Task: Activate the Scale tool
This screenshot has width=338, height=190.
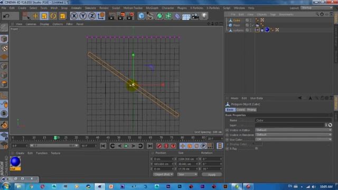Action: [x=44, y=16]
